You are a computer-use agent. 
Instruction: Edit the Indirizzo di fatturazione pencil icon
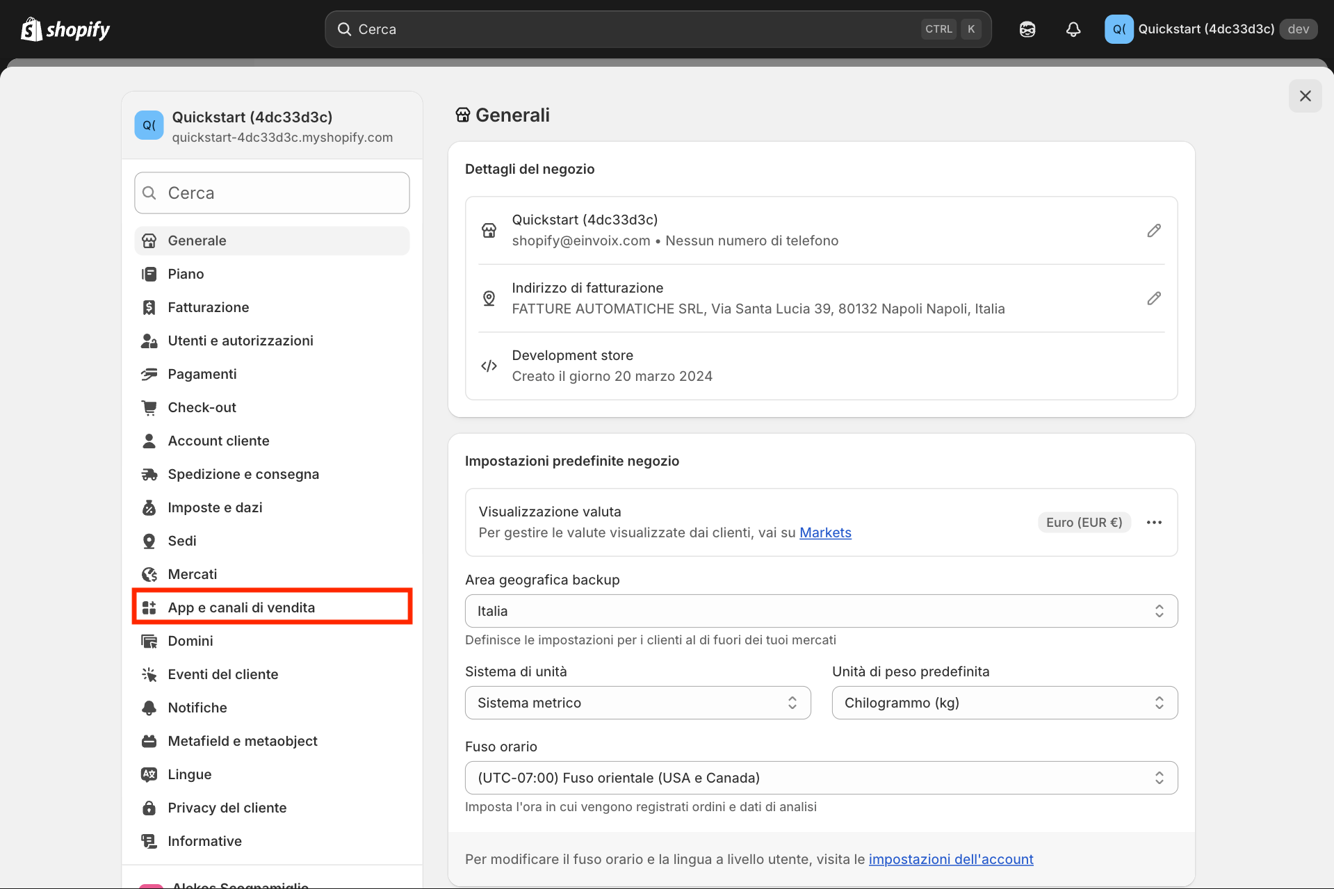point(1153,298)
